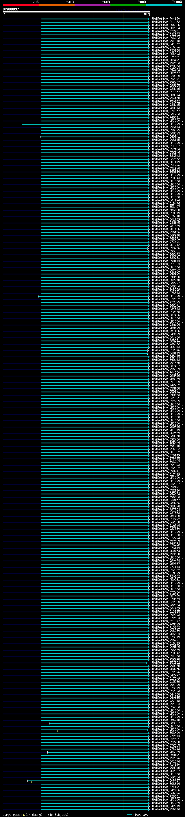
Task: Select hit UniRef100_P36221
Action: (x=166, y=640)
